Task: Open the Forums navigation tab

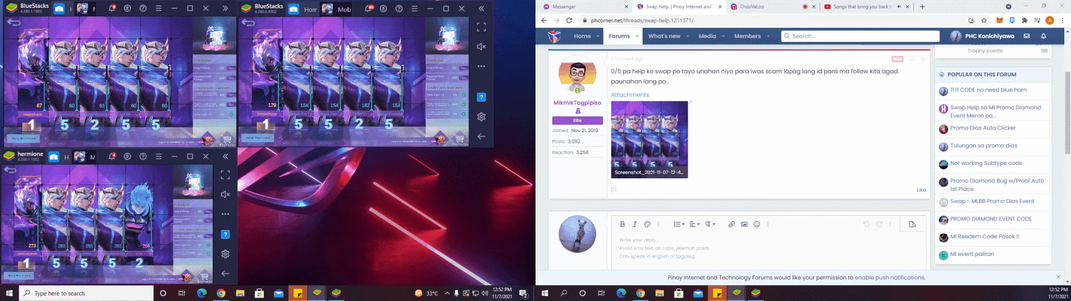Action: click(x=619, y=36)
